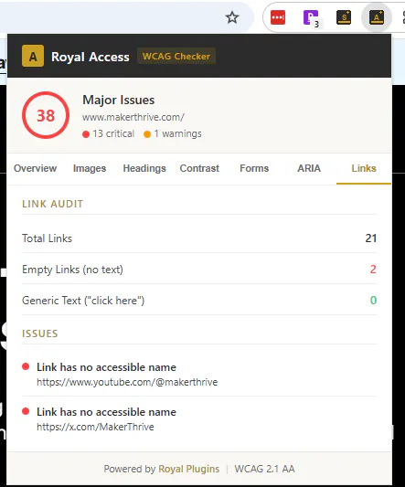Click the WCAG 2.1 AA footer text
Image resolution: width=405 pixels, height=487 pixels.
point(264,469)
